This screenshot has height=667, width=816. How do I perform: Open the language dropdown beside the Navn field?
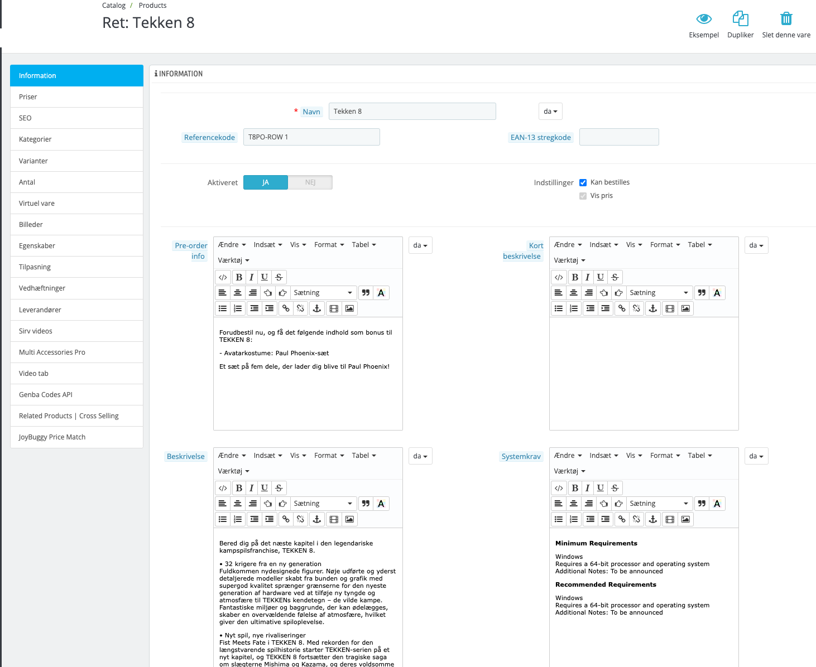coord(550,112)
